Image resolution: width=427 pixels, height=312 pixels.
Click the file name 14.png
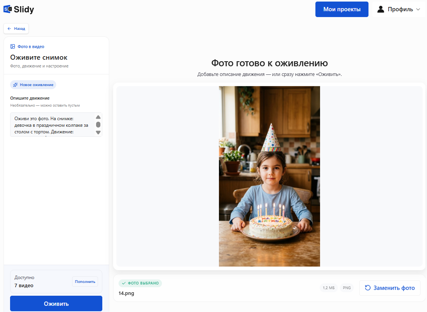coord(126,293)
